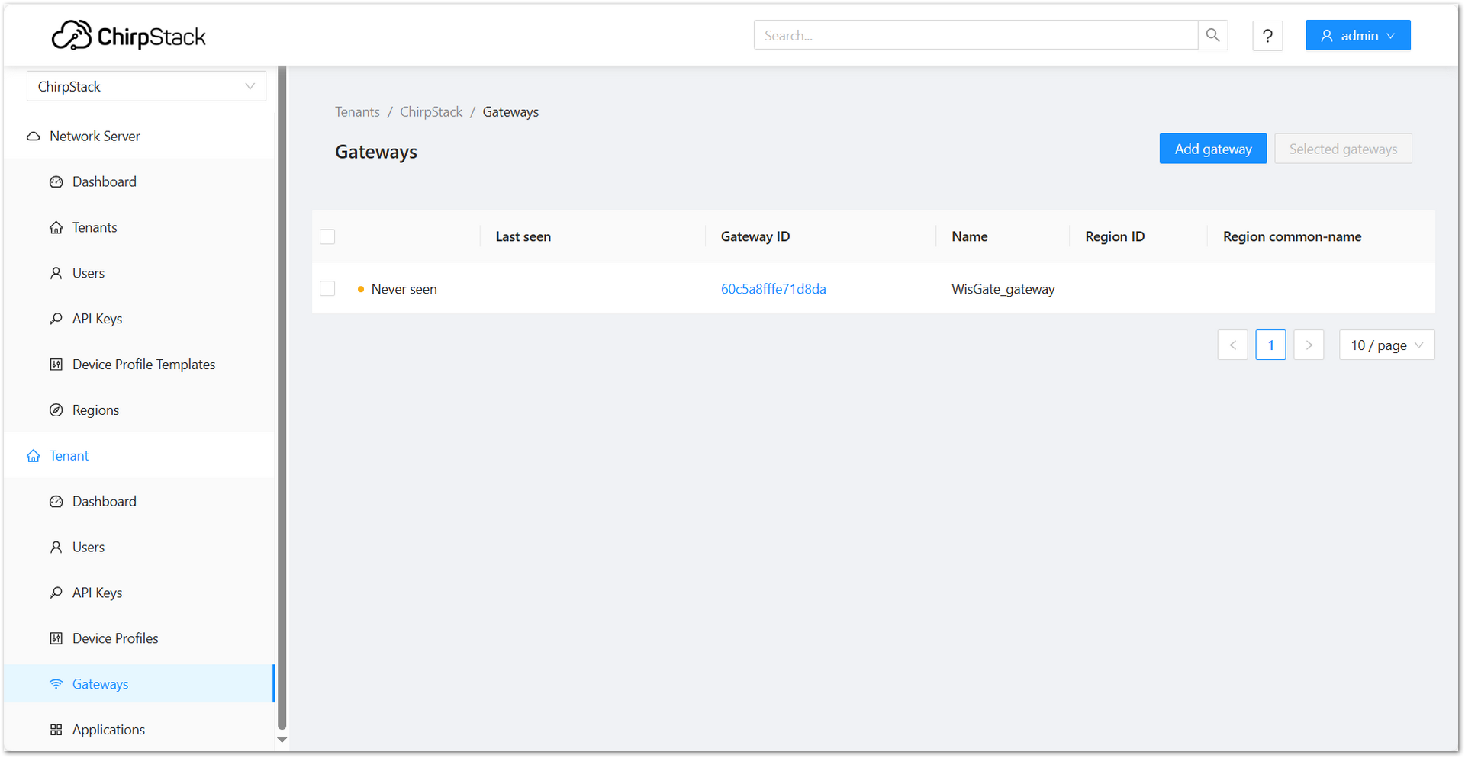Open Applications menu item

(139, 730)
